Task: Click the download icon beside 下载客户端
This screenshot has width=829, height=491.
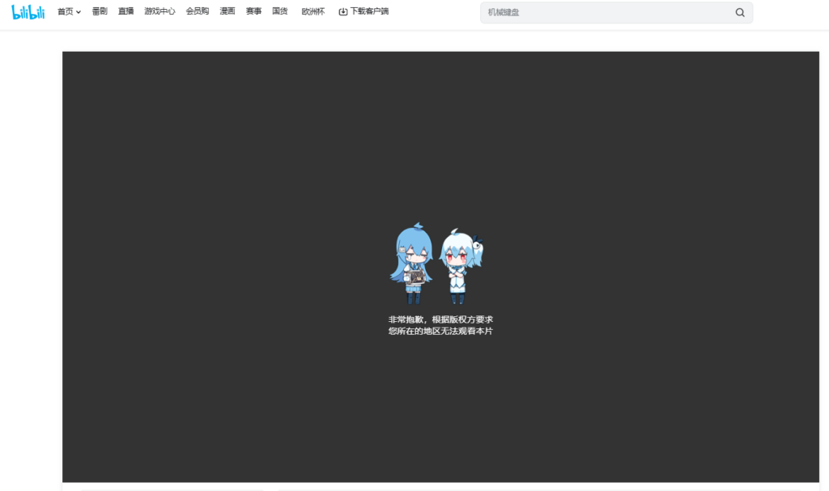Action: (343, 12)
